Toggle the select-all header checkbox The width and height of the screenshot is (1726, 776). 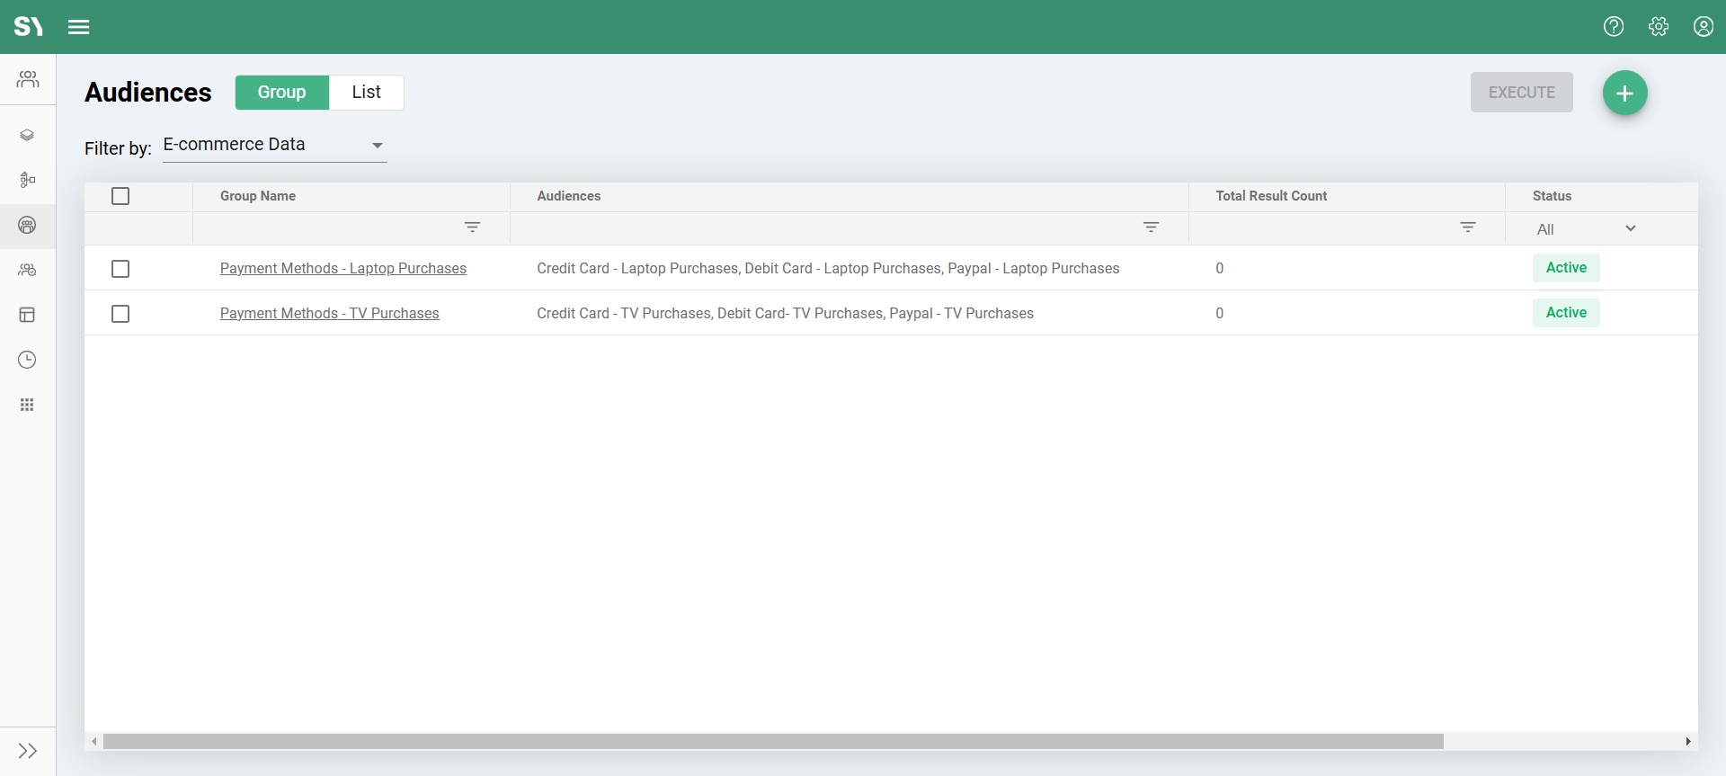pyautogui.click(x=120, y=196)
